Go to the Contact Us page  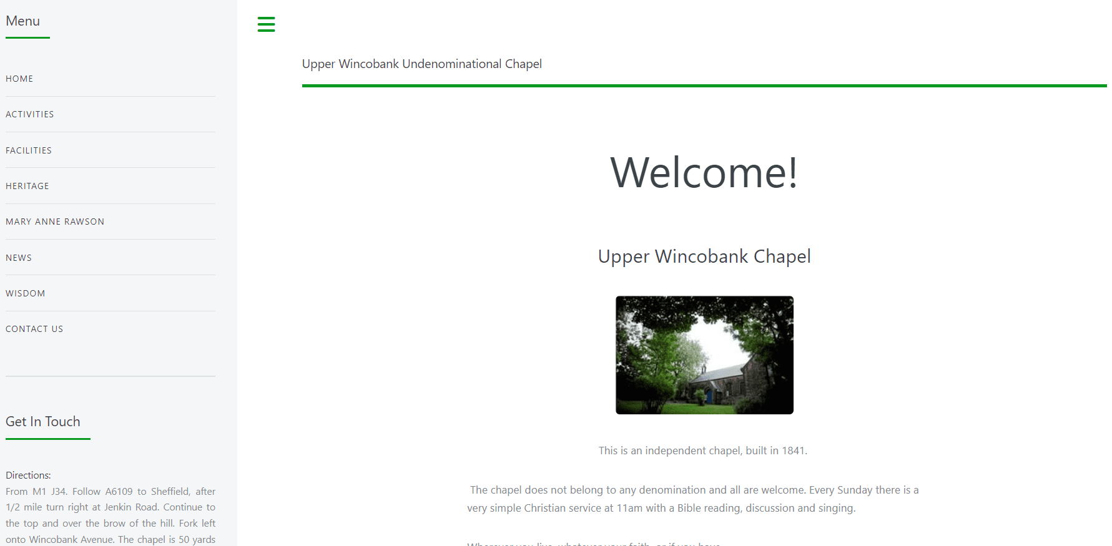pos(34,329)
